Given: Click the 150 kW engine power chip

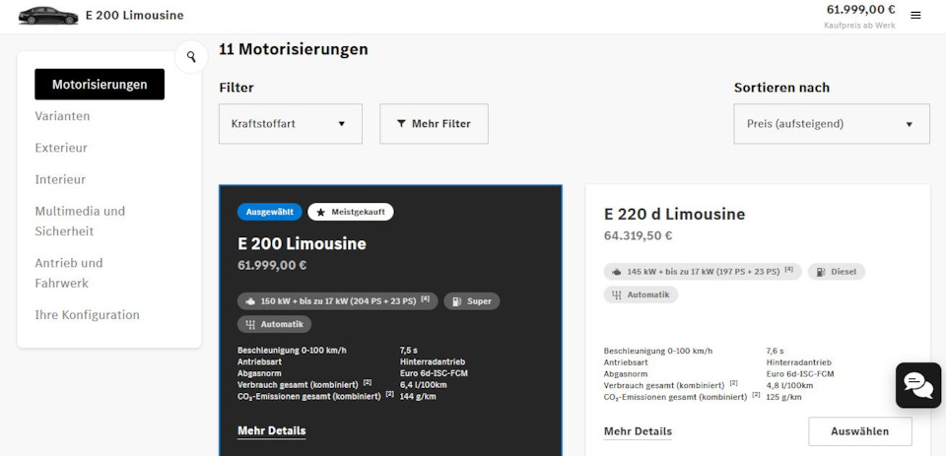Looking at the screenshot, I should pyautogui.click(x=338, y=301).
